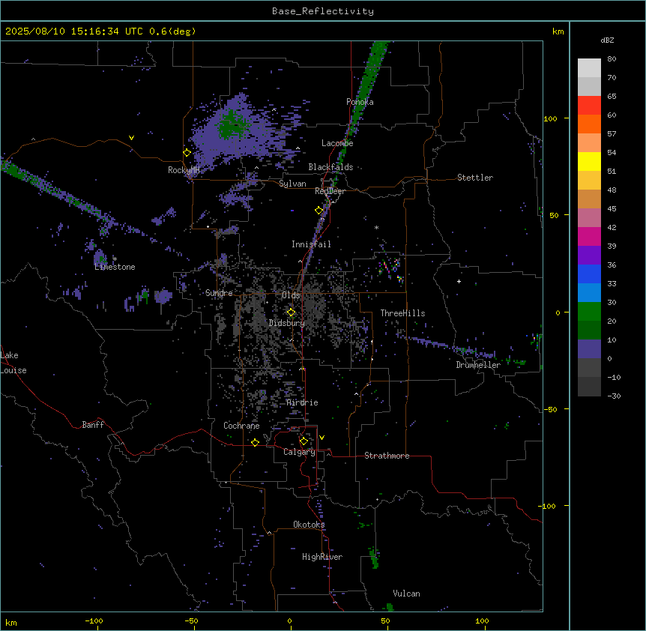Select the light gray 80-70 dBZ swatch

click(x=589, y=68)
